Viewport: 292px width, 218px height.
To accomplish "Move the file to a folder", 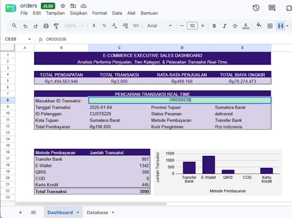I will (x=73, y=6).
